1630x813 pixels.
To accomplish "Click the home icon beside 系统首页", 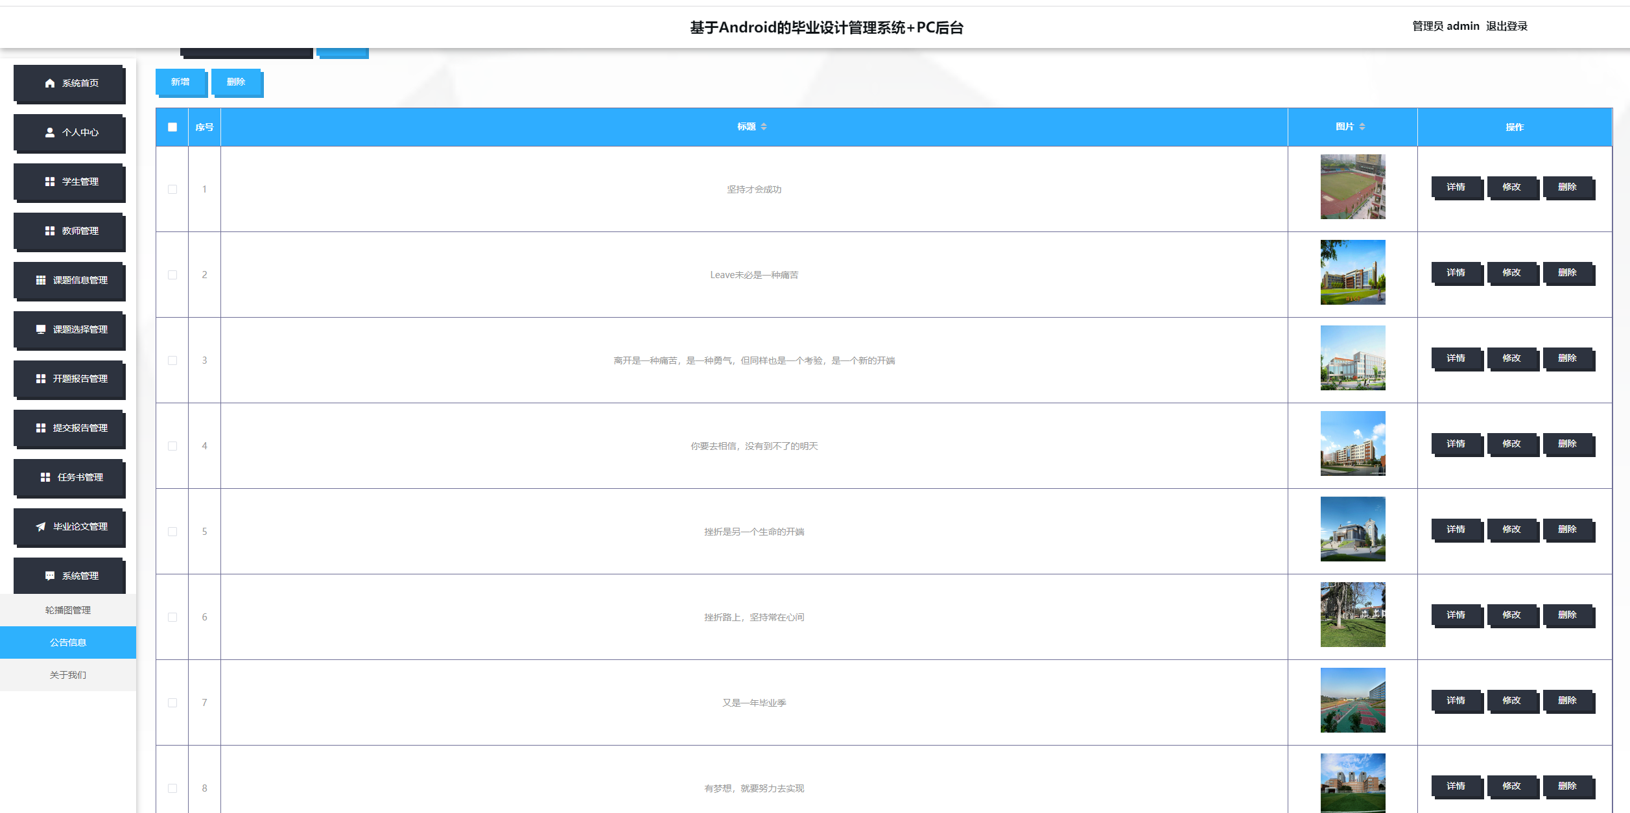I will (49, 83).
